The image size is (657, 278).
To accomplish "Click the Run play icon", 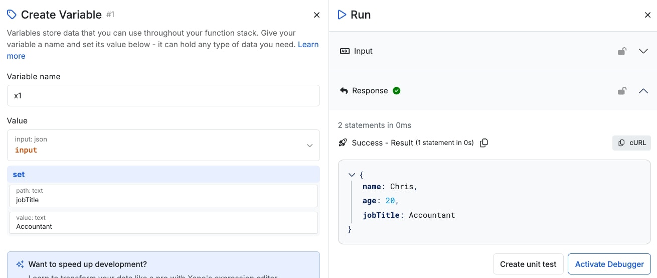I will point(342,15).
